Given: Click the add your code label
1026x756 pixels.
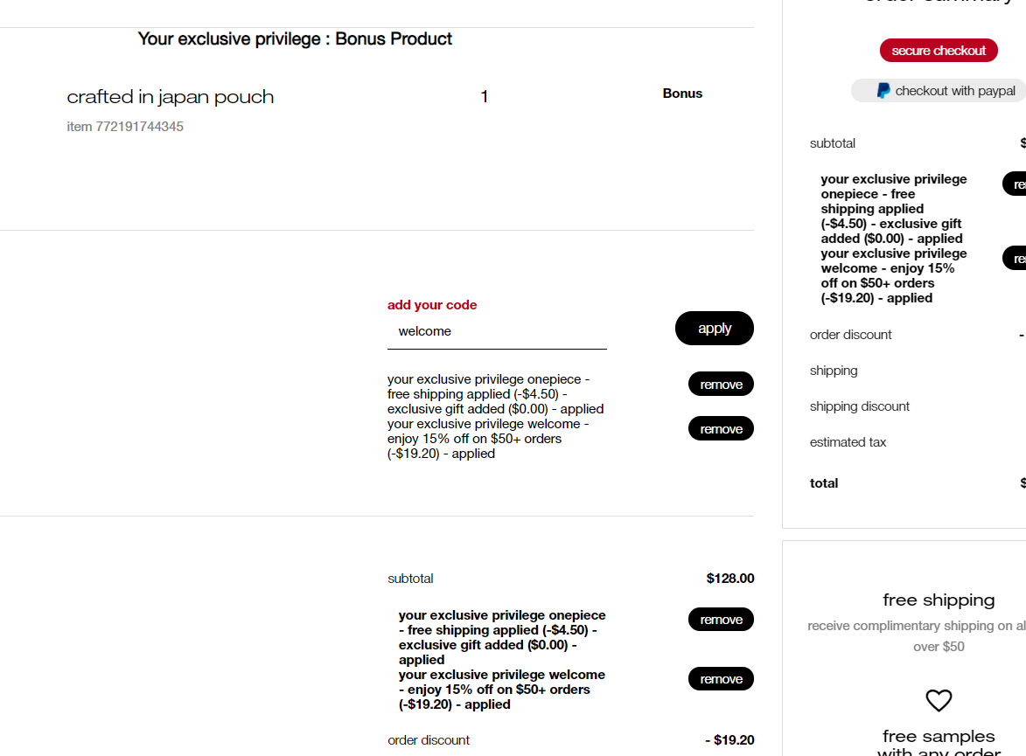Looking at the screenshot, I should click(432, 305).
